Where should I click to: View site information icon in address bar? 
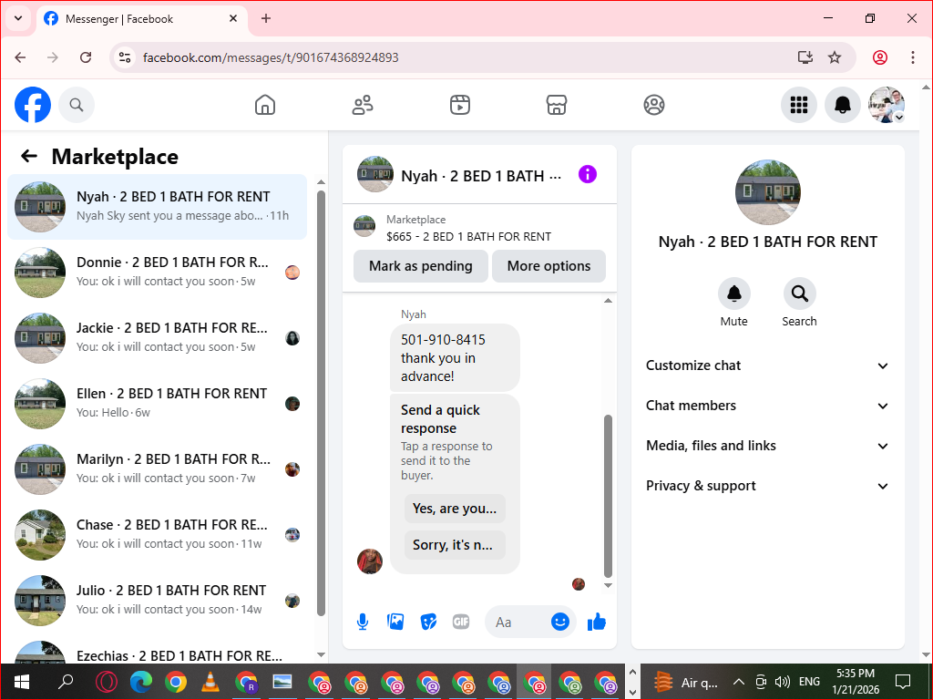125,57
